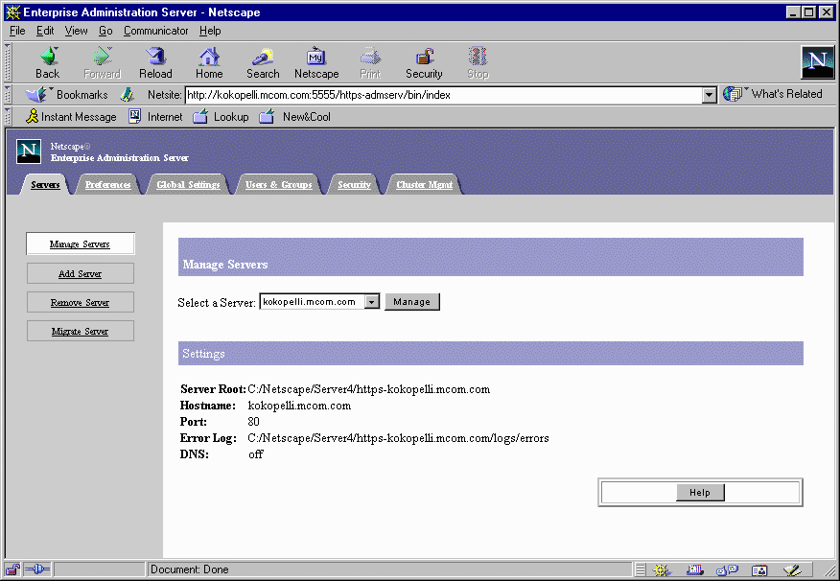The width and height of the screenshot is (840, 581).
Task: Collapse the location toolbar grip handle
Action: (x=8, y=95)
